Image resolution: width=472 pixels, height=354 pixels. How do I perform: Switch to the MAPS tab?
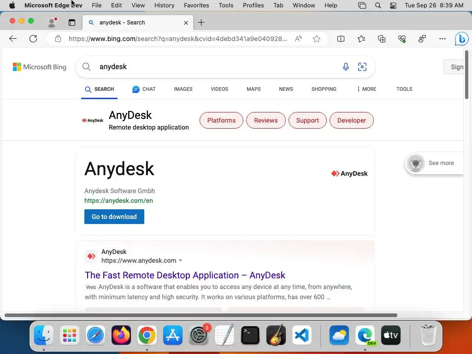pyautogui.click(x=254, y=89)
